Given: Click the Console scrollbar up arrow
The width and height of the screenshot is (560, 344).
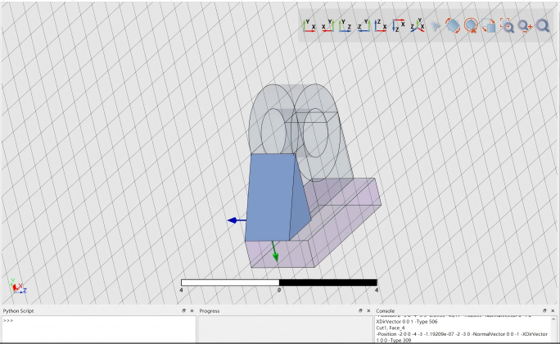Looking at the screenshot, I should (553, 319).
